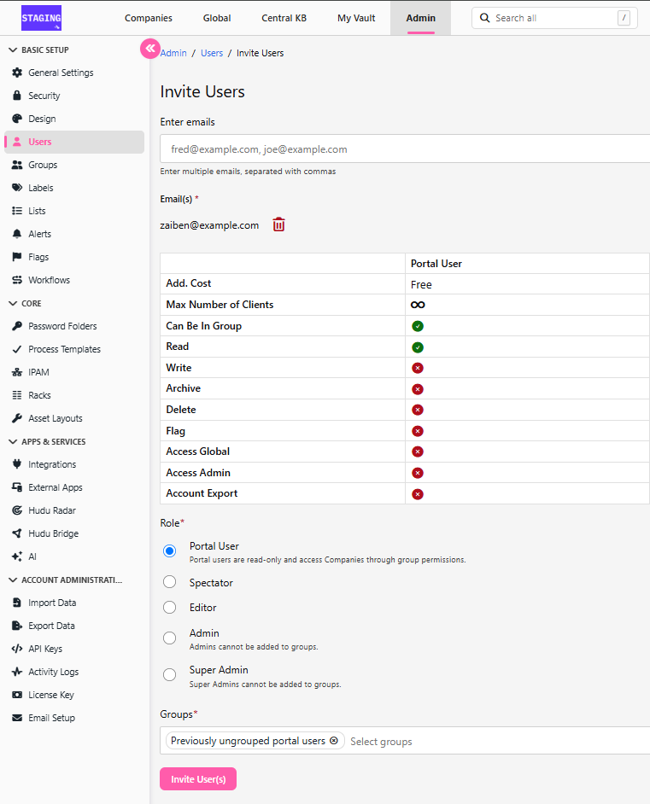Open the Central KB tab

click(284, 18)
